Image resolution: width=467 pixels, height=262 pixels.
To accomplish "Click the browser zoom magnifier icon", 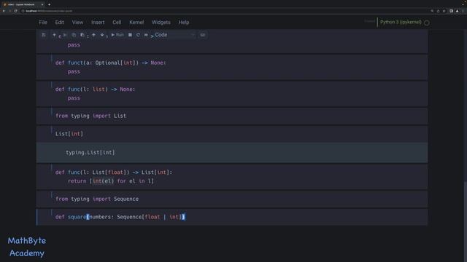I will pyautogui.click(x=432, y=11).
